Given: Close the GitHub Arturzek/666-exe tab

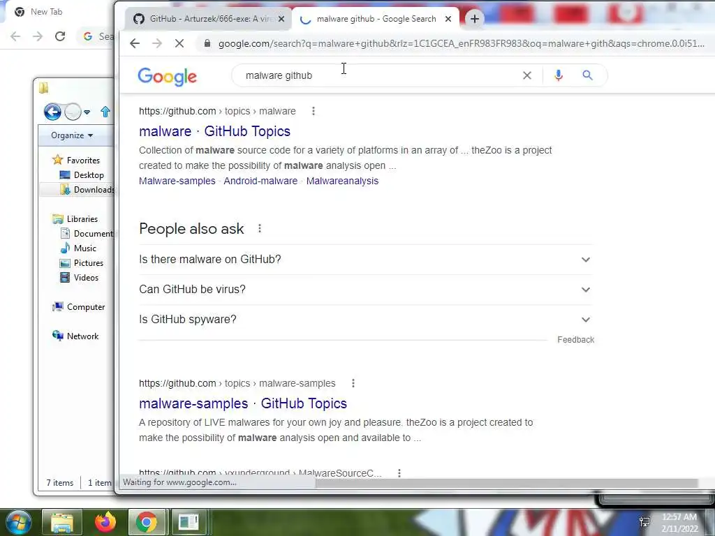Looking at the screenshot, I should 281,19.
